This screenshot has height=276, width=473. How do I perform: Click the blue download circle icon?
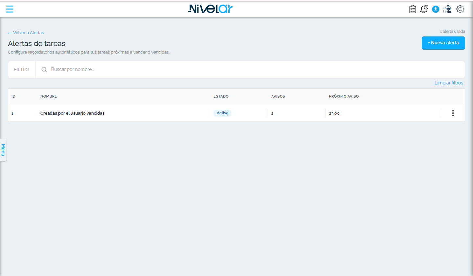point(436,9)
